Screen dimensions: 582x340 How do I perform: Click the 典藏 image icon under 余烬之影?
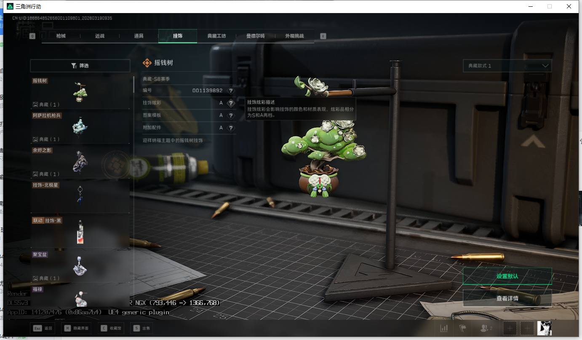click(x=35, y=174)
